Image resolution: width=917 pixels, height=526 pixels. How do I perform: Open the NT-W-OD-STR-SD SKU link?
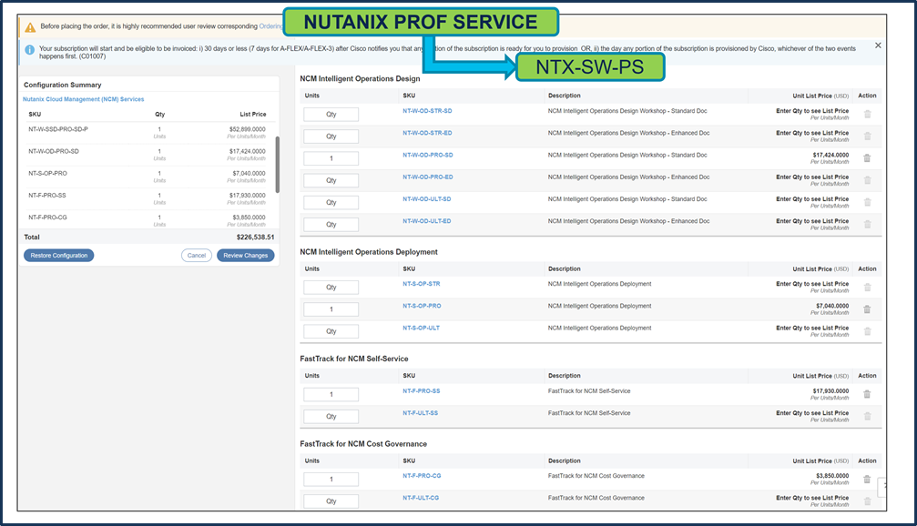tap(427, 110)
